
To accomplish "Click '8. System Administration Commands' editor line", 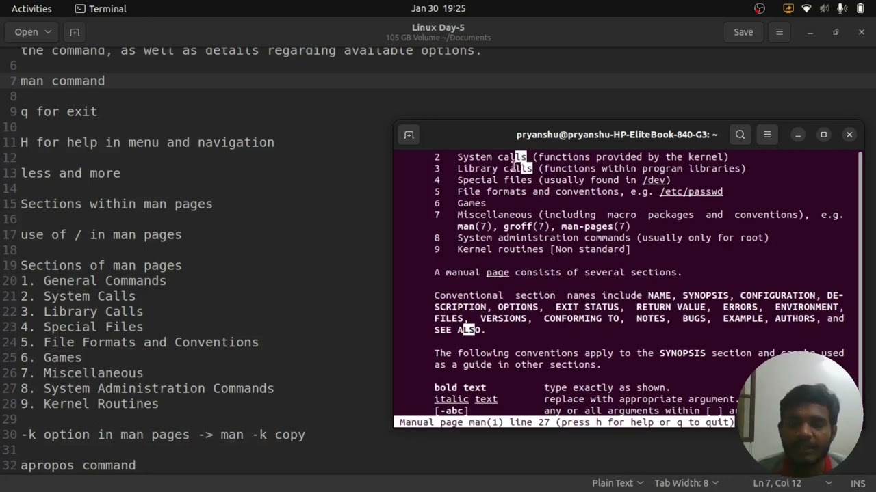I will pyautogui.click(x=147, y=388).
